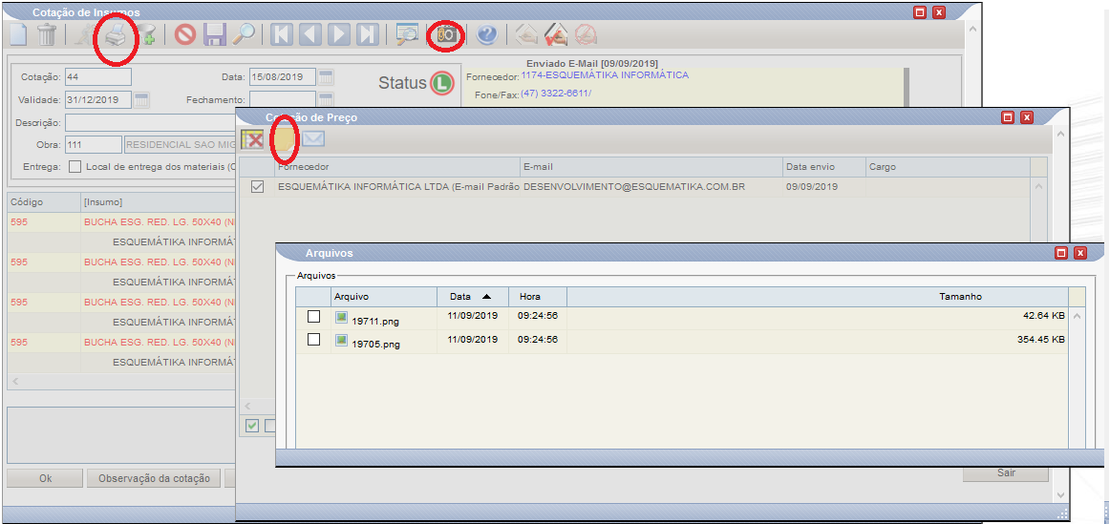Open the blue question mark help icon
The image size is (1110, 524).
(486, 34)
